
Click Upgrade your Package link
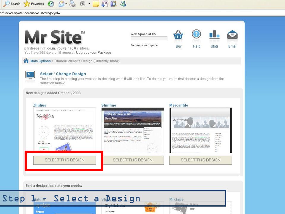[x=94, y=53]
